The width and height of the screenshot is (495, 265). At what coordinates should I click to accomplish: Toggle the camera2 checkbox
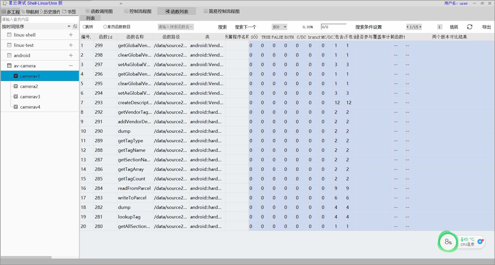[x=16, y=86]
